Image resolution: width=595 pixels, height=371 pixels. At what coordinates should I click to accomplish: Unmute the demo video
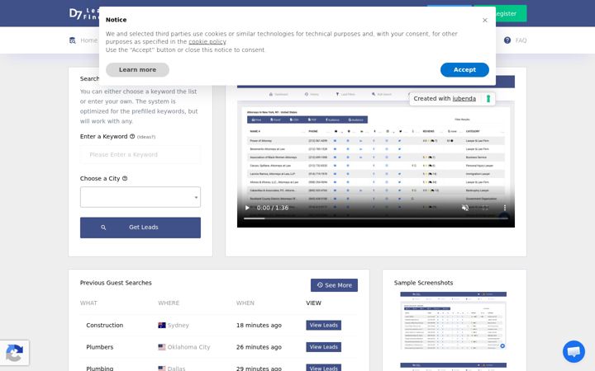coord(464,208)
